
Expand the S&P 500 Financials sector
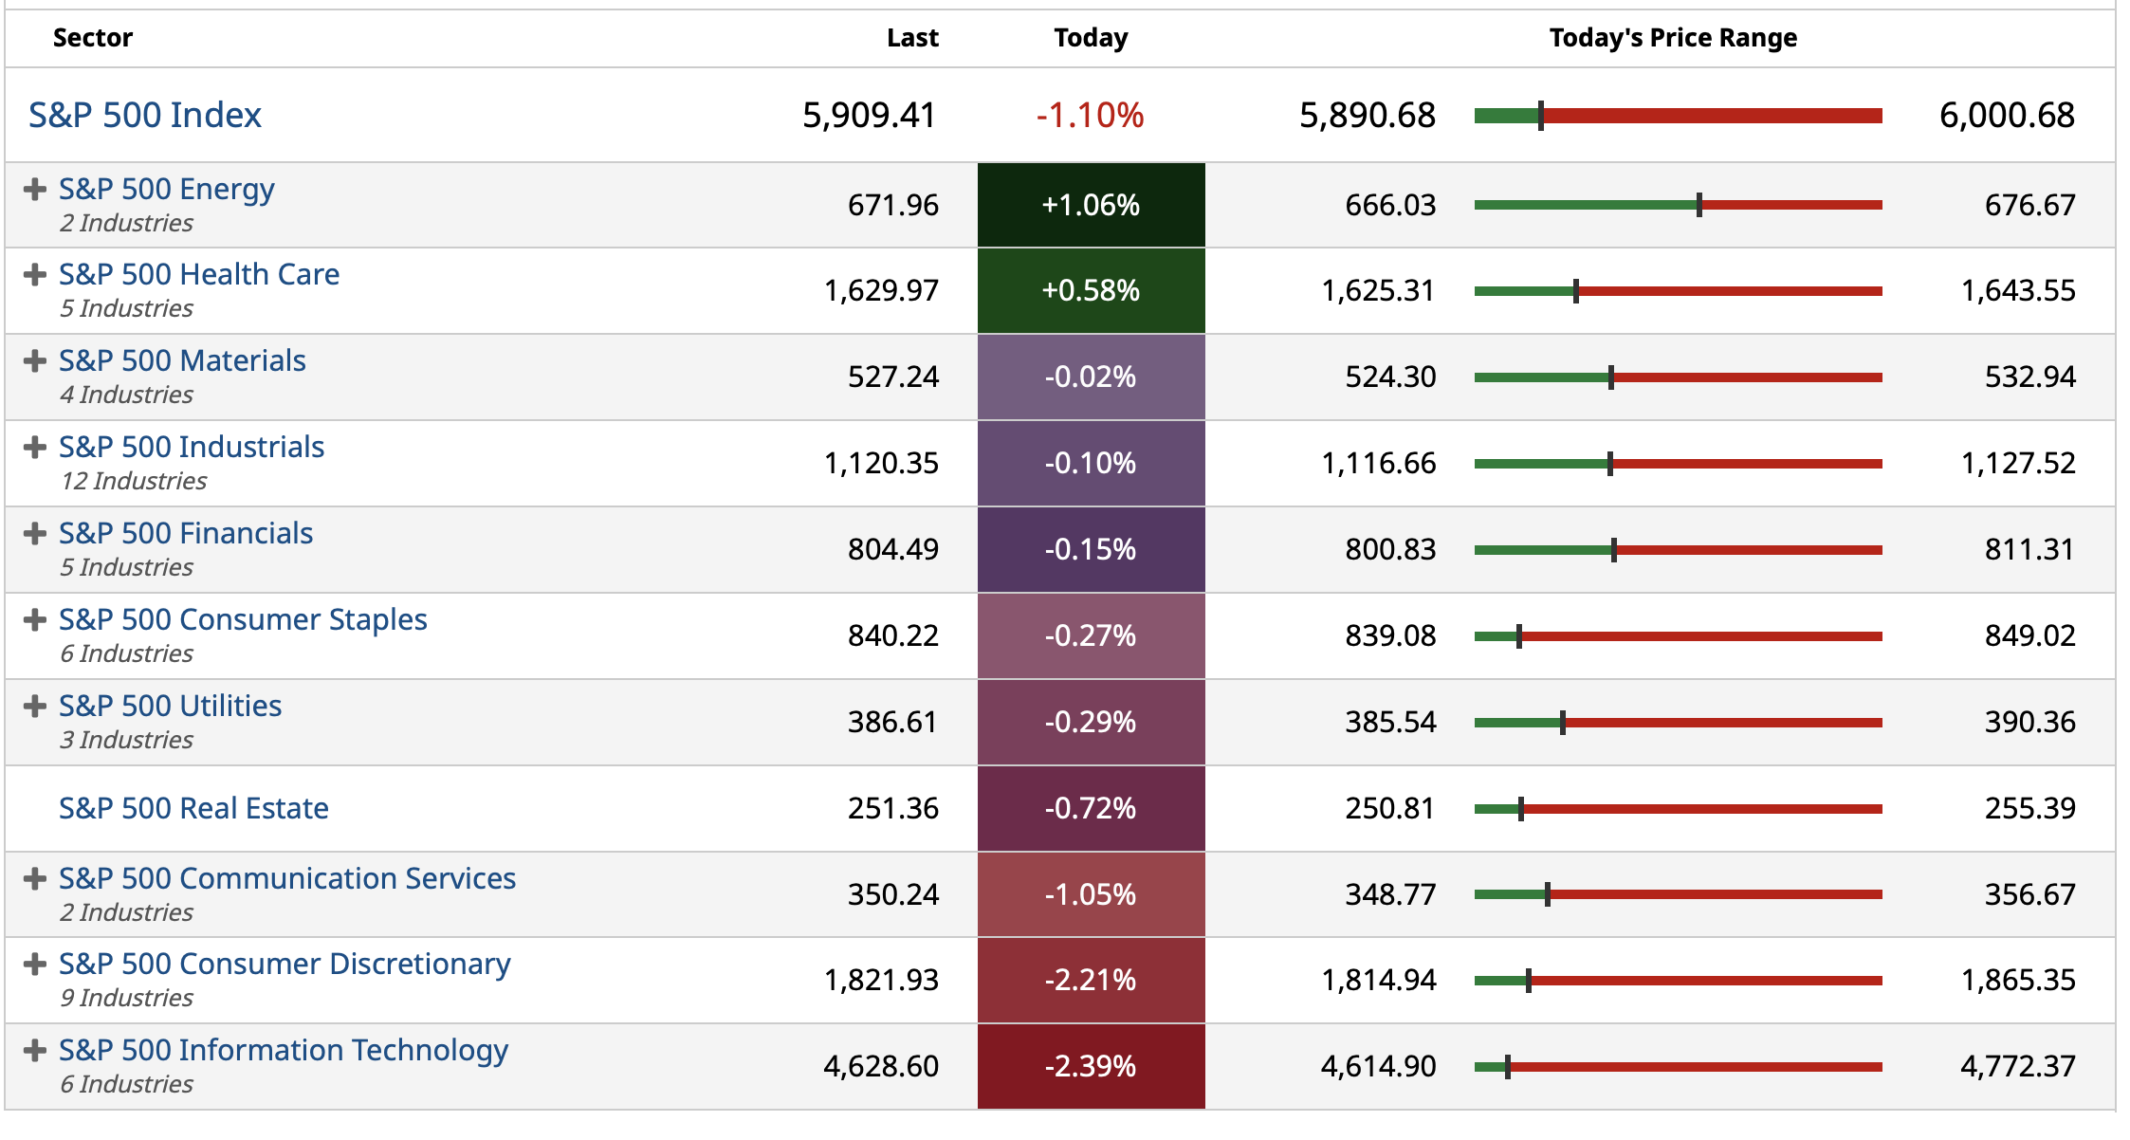tap(35, 534)
